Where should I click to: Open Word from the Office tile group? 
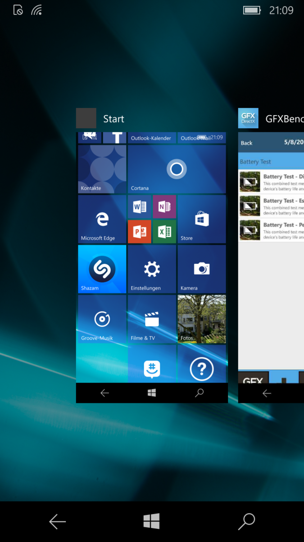point(140,207)
